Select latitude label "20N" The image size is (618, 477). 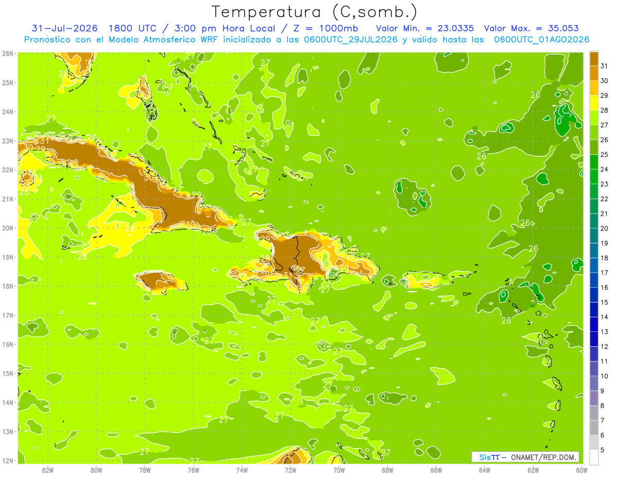coord(8,228)
